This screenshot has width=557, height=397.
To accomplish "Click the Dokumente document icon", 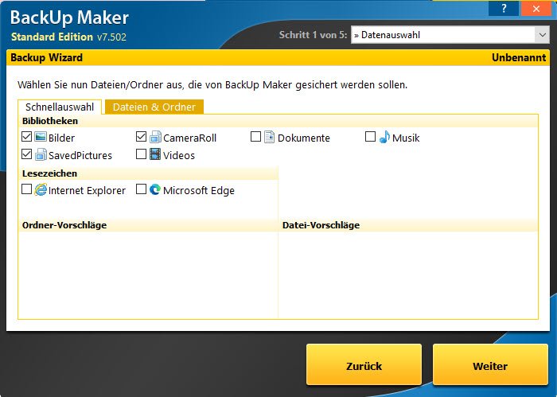I will [x=269, y=137].
